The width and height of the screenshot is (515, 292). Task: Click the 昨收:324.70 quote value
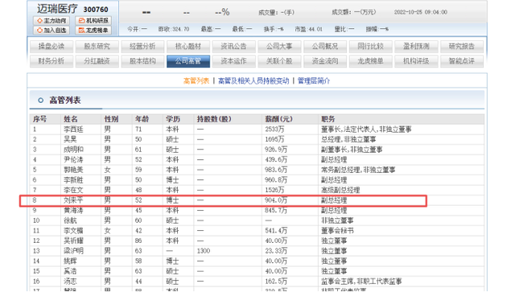tap(174, 29)
